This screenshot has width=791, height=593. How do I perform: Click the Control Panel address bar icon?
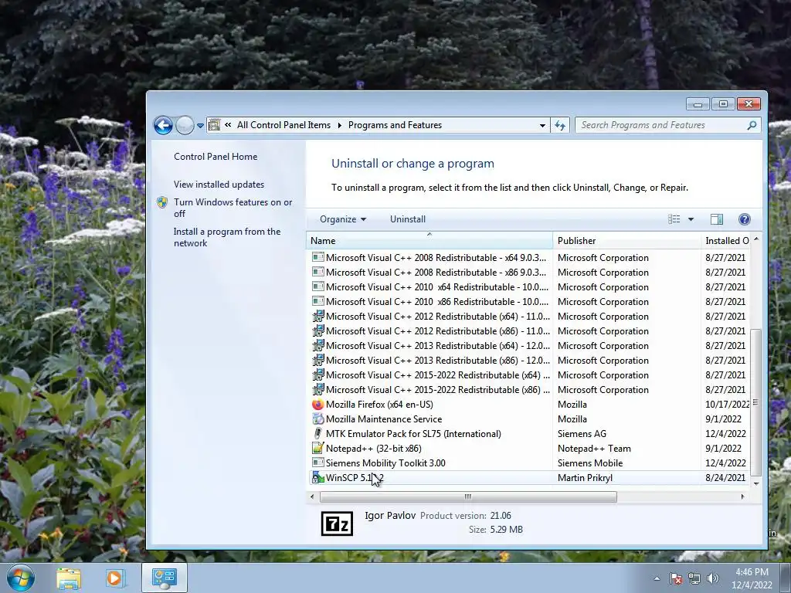coord(215,125)
